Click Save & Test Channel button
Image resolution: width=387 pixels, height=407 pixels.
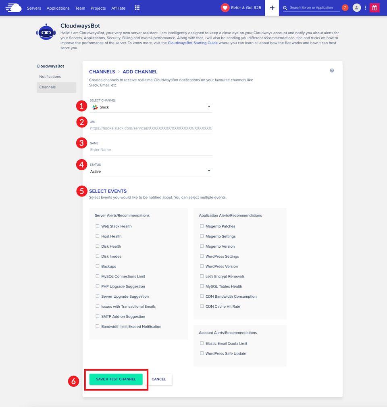(116, 379)
